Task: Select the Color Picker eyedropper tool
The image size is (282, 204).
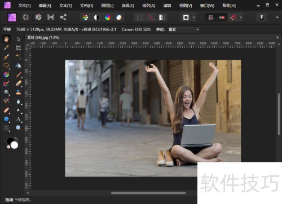Action: (x=6, y=48)
